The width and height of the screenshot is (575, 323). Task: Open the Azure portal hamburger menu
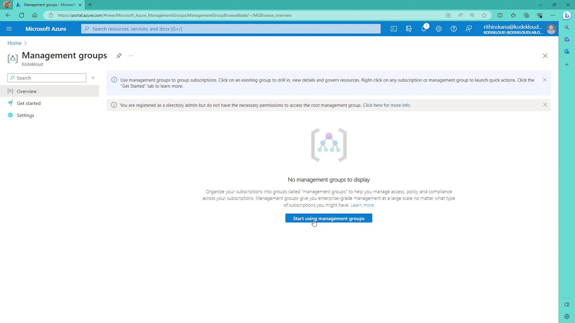coord(9,29)
